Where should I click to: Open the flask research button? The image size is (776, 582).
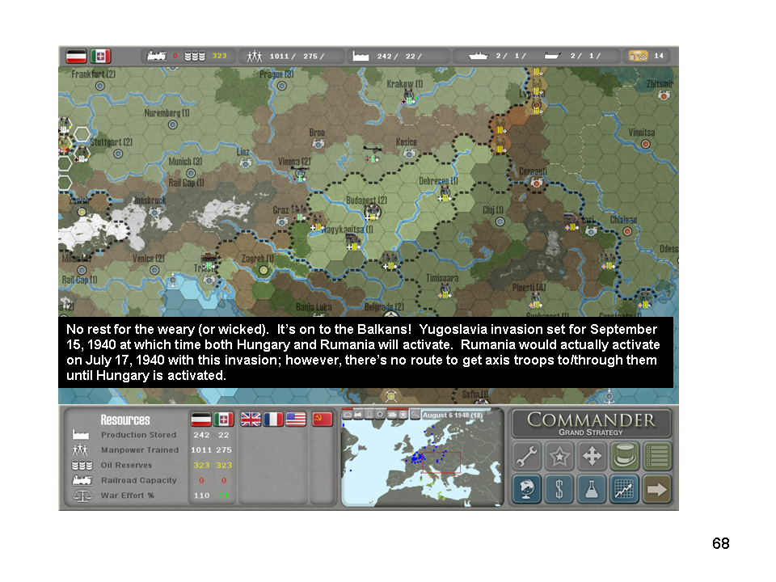click(592, 488)
